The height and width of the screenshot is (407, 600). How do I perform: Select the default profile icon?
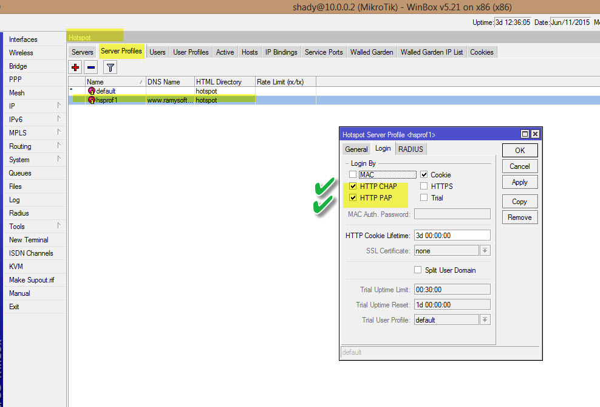92,91
